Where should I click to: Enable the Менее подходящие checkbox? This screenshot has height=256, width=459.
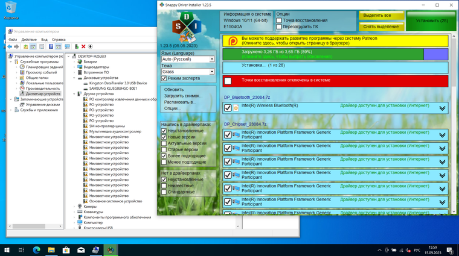point(164,162)
